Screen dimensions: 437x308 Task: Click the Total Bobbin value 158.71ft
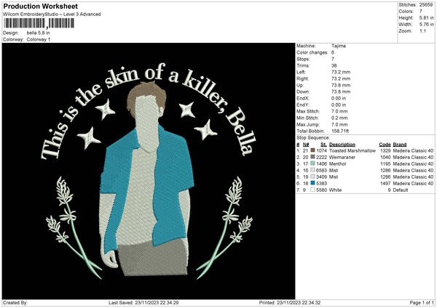pyautogui.click(x=340, y=131)
